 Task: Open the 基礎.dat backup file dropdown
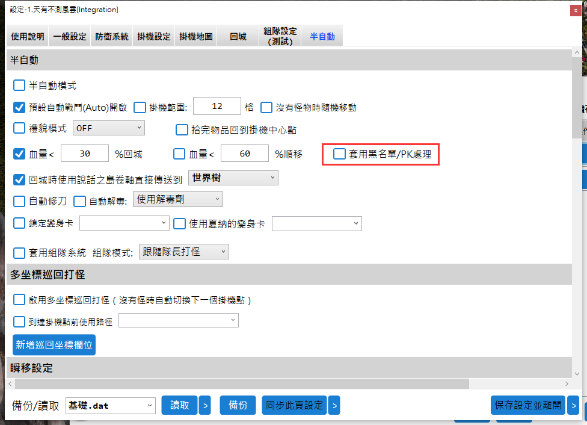point(111,406)
